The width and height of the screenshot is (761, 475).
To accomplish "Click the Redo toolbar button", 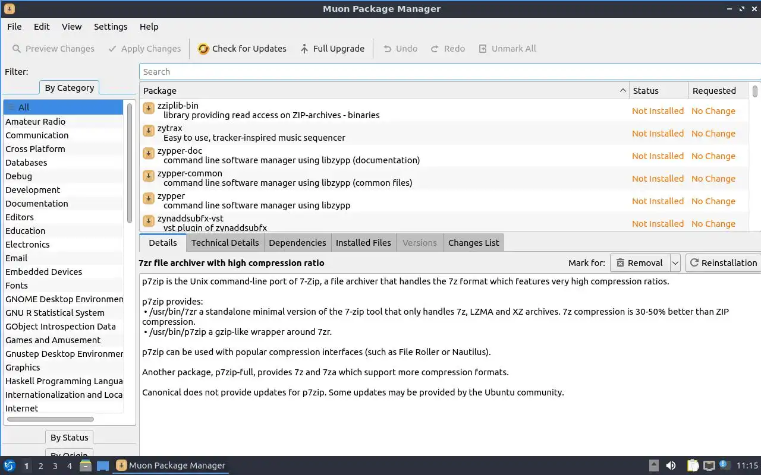I will point(448,49).
